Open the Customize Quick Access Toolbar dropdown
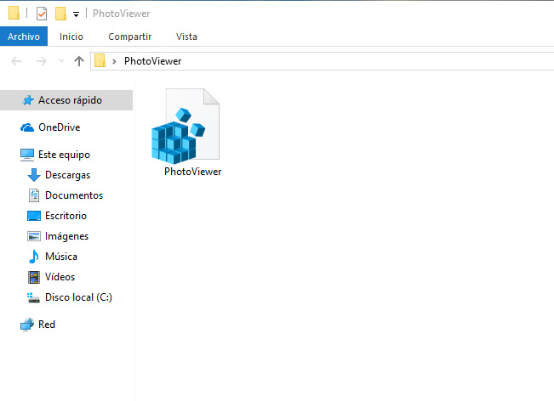The image size is (554, 401). (76, 14)
